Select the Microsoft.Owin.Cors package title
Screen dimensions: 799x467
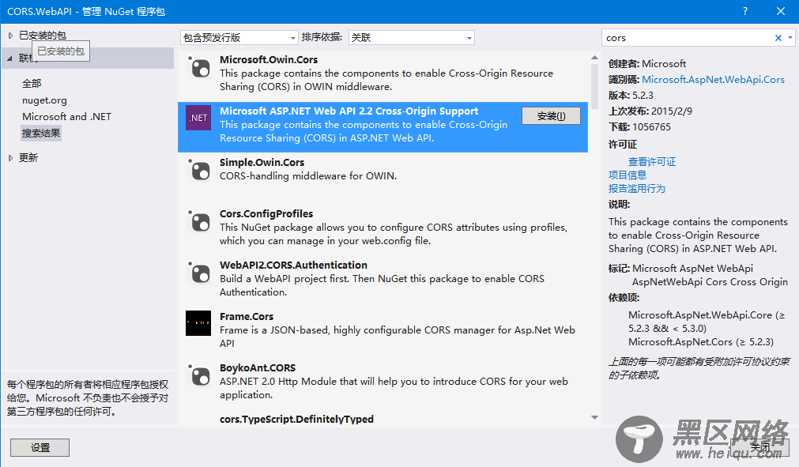click(x=269, y=59)
